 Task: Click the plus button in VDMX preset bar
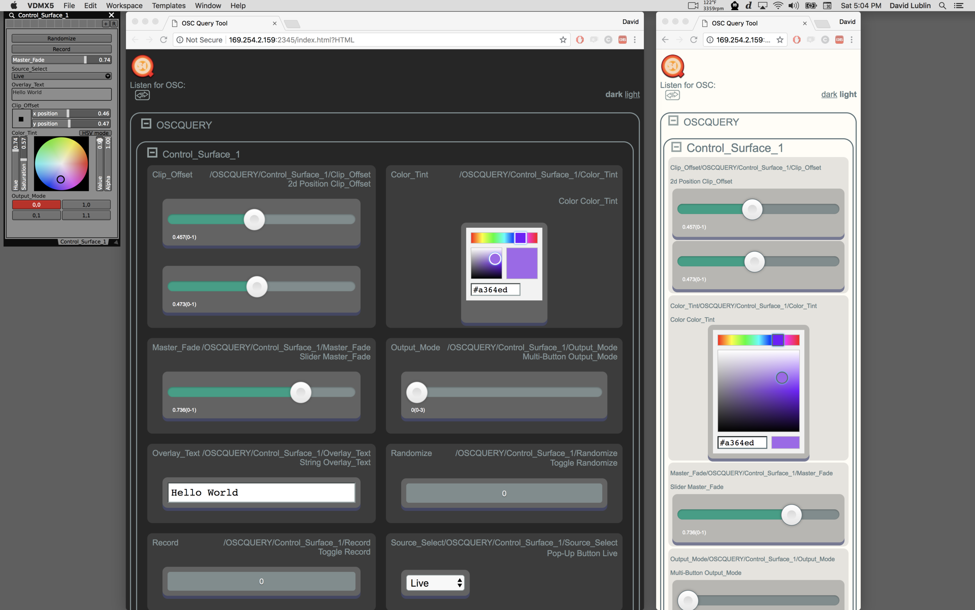106,24
